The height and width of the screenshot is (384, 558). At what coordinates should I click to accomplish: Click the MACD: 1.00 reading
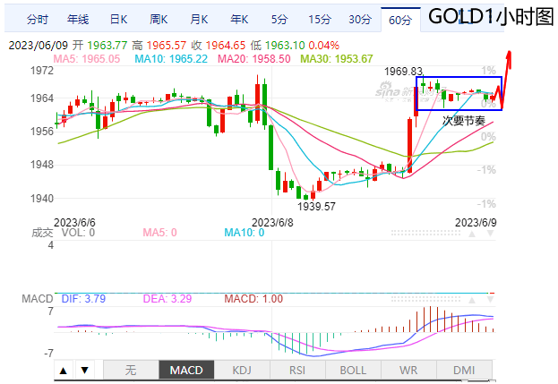click(253, 299)
